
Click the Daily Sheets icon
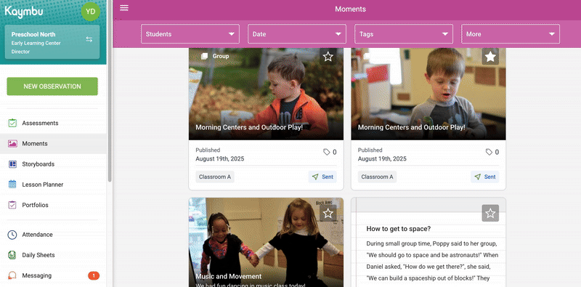(x=12, y=255)
